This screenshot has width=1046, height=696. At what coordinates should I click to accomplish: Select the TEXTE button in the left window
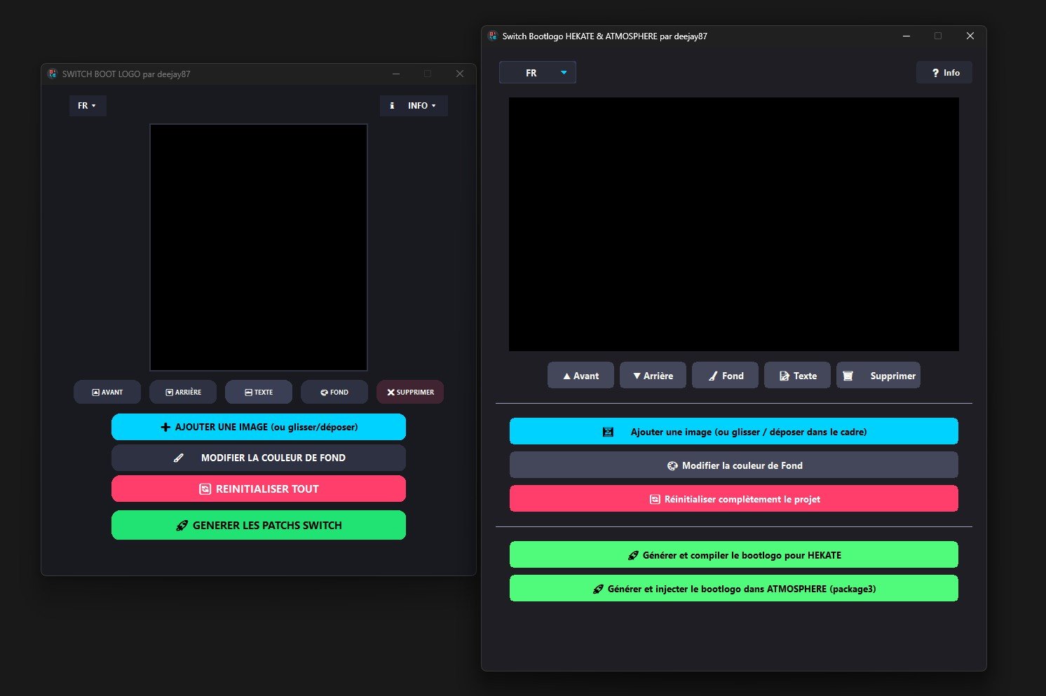[x=259, y=393]
